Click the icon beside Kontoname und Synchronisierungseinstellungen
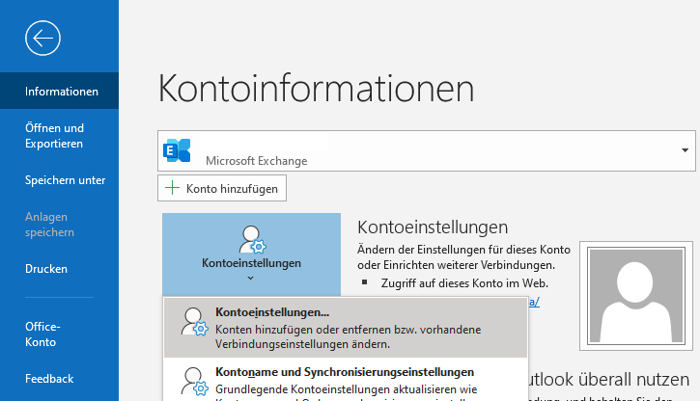This screenshot has width=700, height=401. click(x=195, y=381)
